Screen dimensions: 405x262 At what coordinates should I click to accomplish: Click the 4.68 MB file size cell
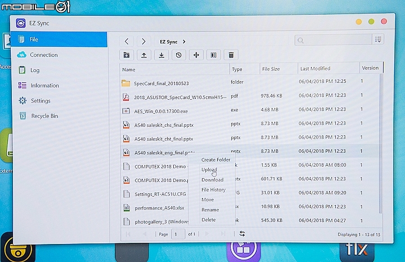point(269,110)
